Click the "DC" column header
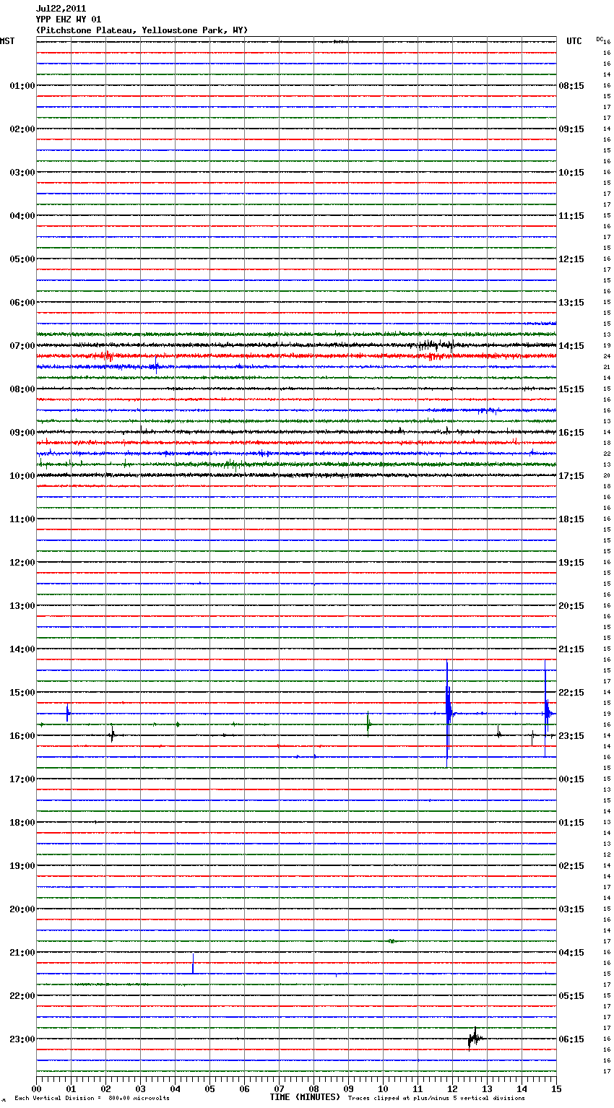Image resolution: width=614 pixels, height=1108 pixels. pyautogui.click(x=600, y=38)
